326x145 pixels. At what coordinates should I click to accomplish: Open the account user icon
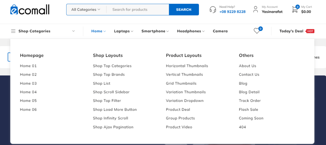click(256, 9)
